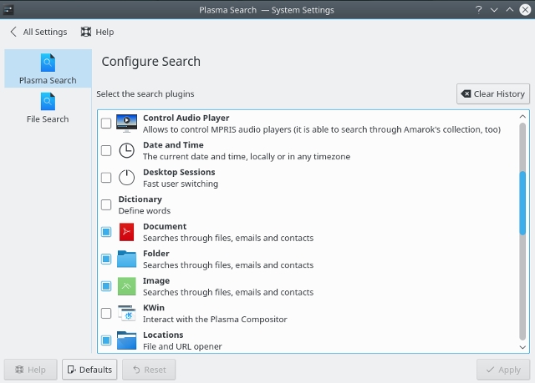Click the Clear History button
Screen dimensions: 535x383
[493, 94]
